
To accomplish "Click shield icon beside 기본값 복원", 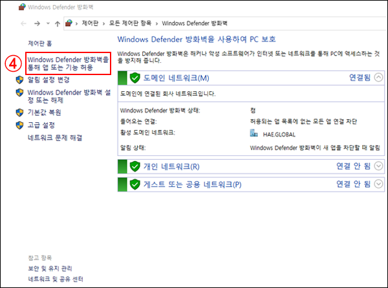I will pos(19,113).
